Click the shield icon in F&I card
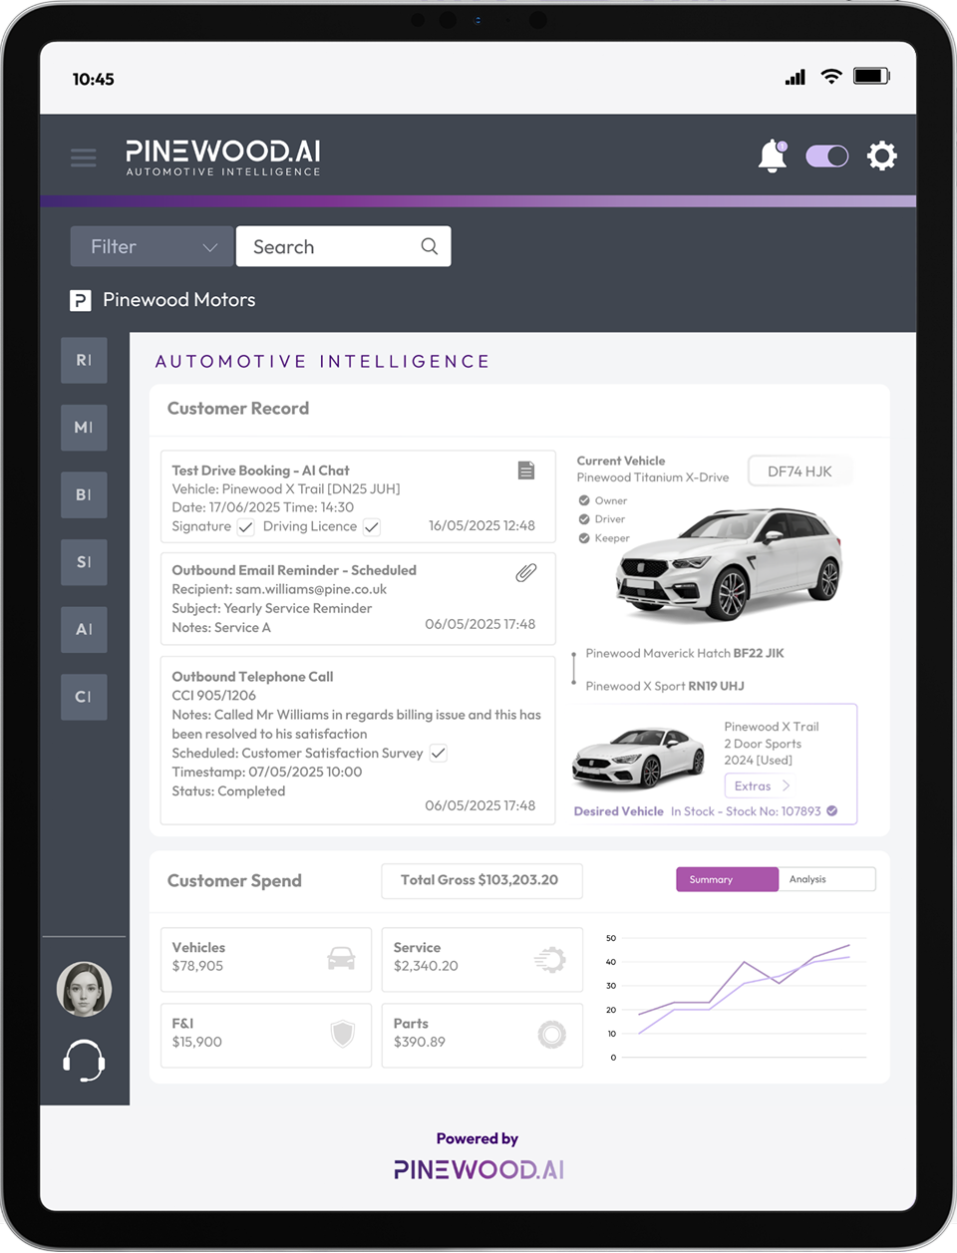This screenshot has width=957, height=1253. pos(343,1034)
